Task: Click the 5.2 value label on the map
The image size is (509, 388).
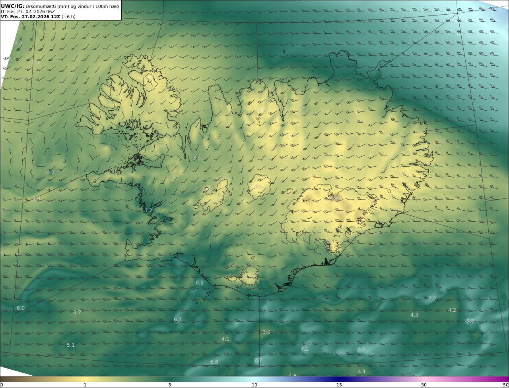Action: click(x=148, y=211)
